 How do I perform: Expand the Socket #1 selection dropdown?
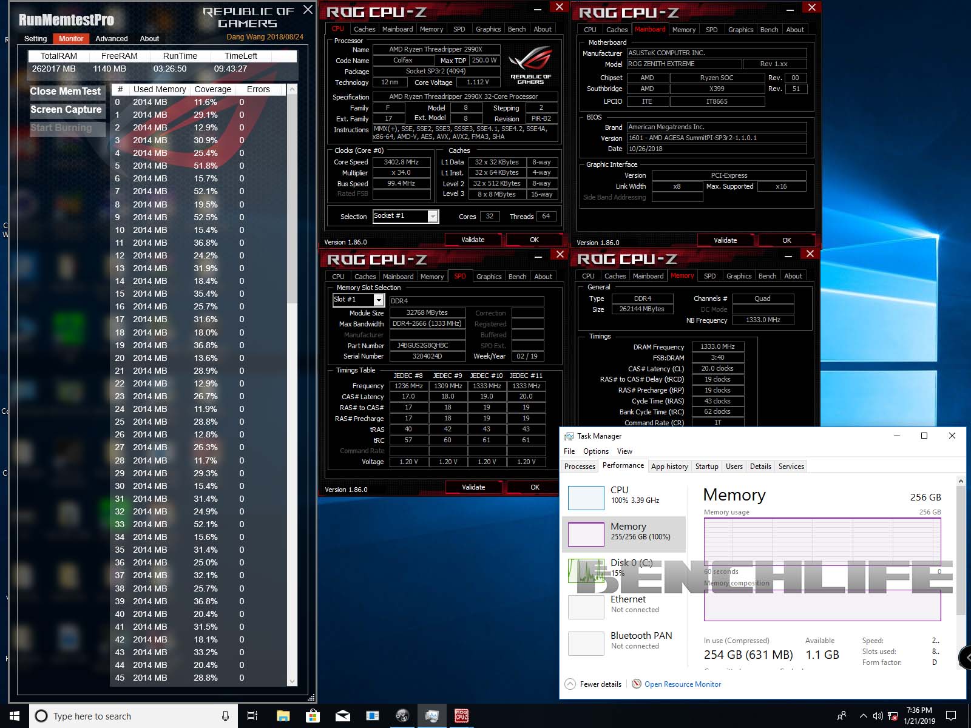(x=433, y=216)
